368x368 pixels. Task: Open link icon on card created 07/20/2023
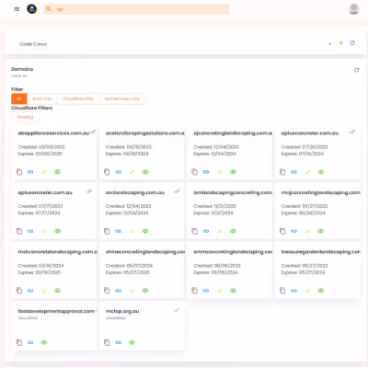pyautogui.click(x=293, y=172)
